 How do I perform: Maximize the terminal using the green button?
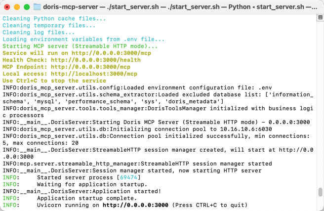tap(27, 7)
